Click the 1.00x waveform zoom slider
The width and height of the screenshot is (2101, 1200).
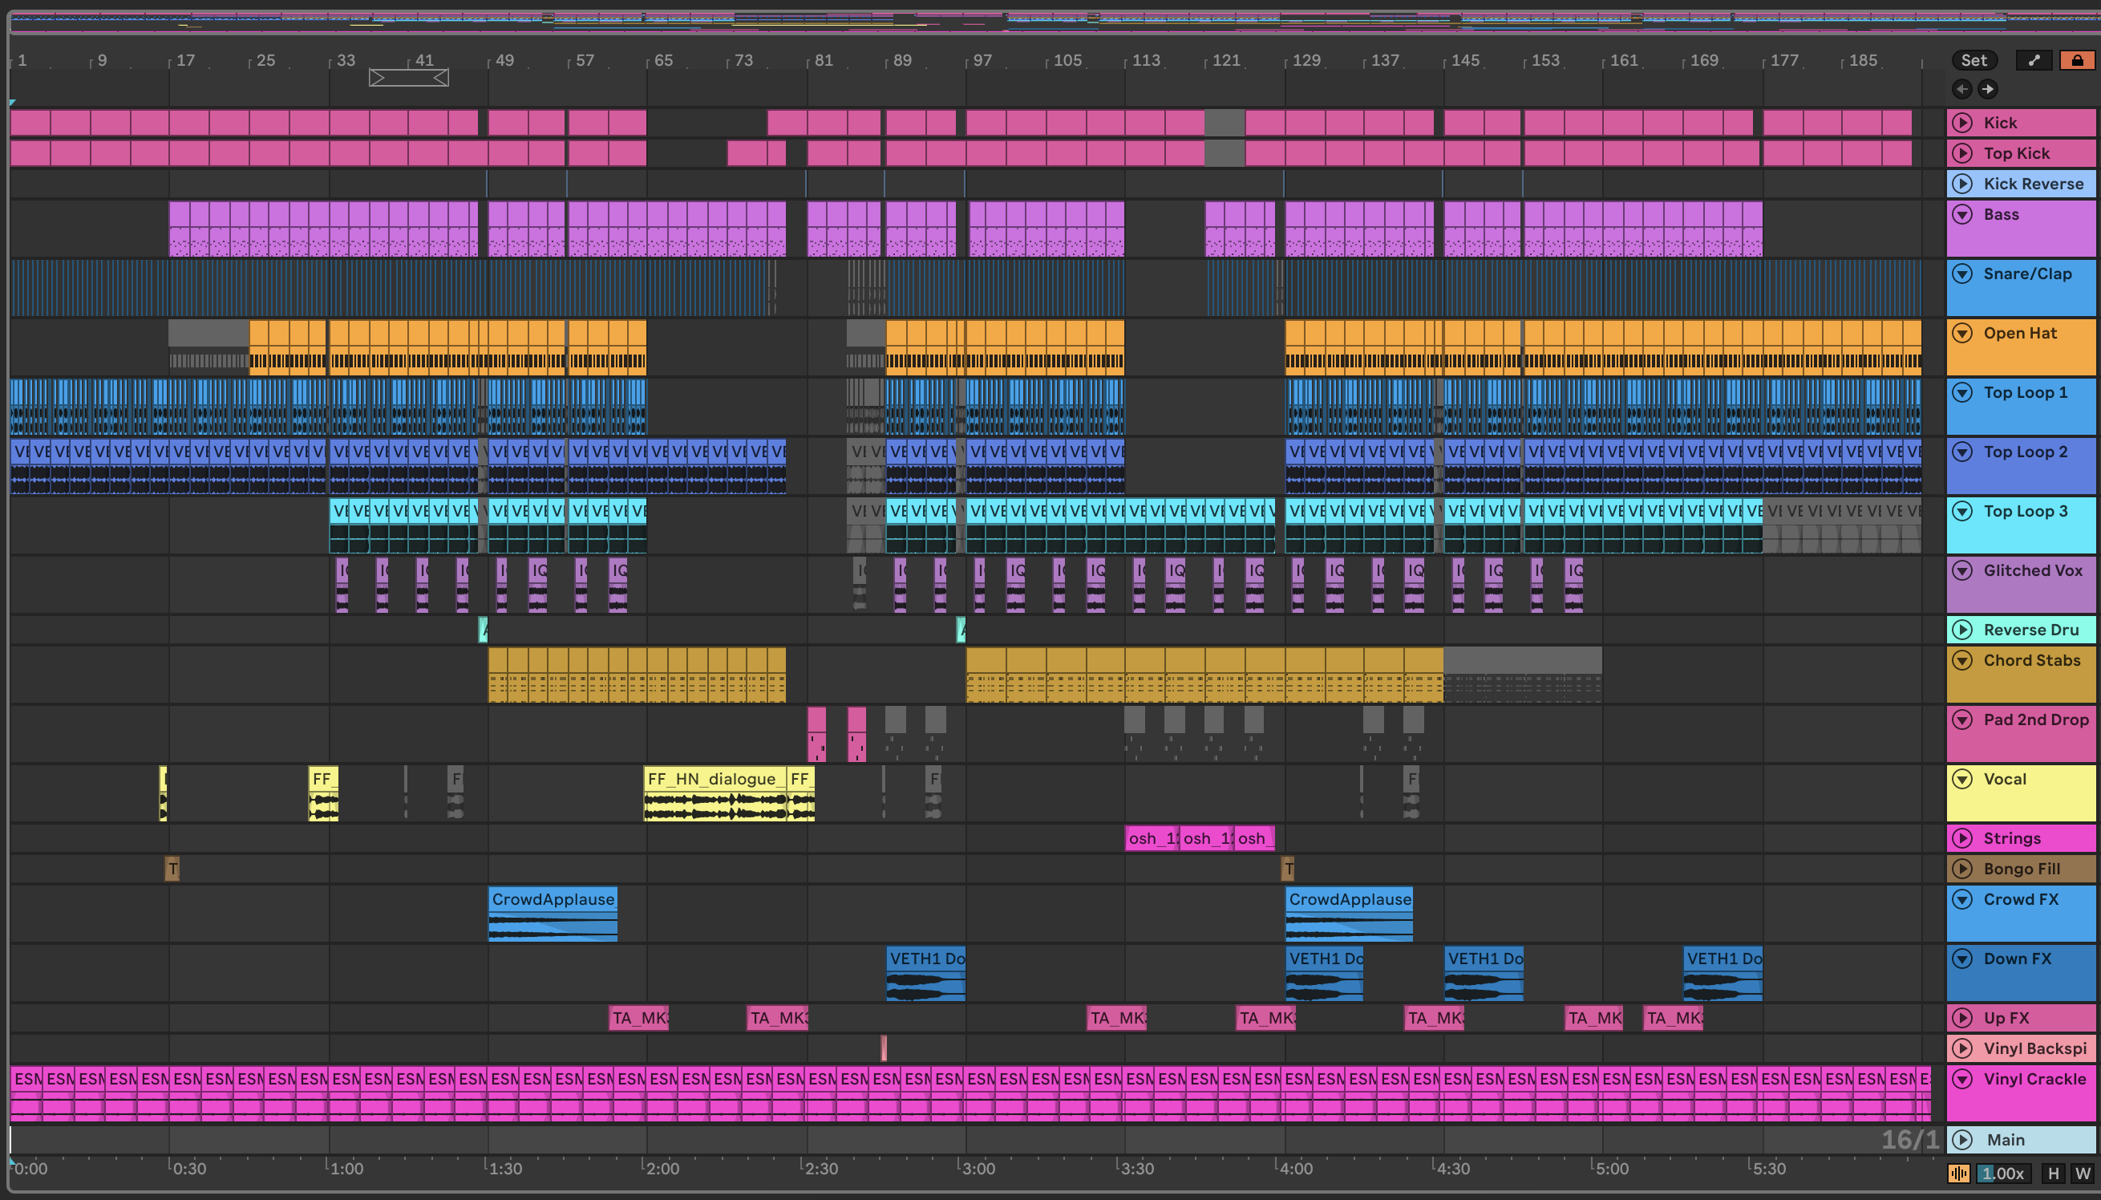coord(2004,1174)
